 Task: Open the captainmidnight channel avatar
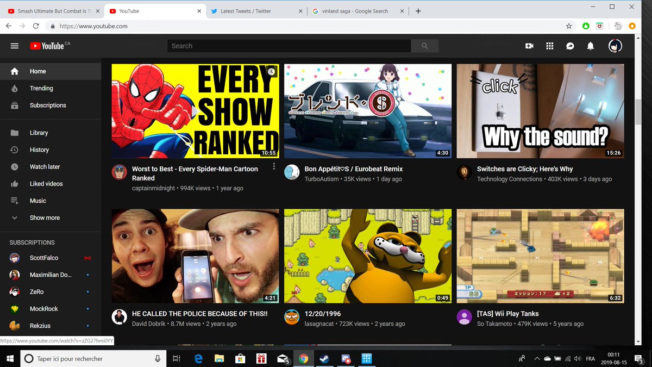click(x=120, y=172)
